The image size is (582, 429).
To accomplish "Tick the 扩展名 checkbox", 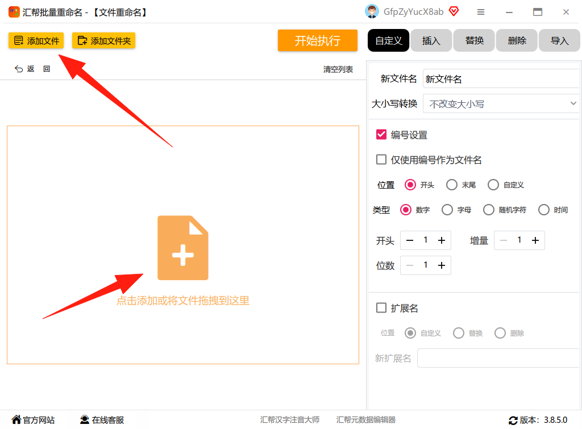I will [x=381, y=308].
